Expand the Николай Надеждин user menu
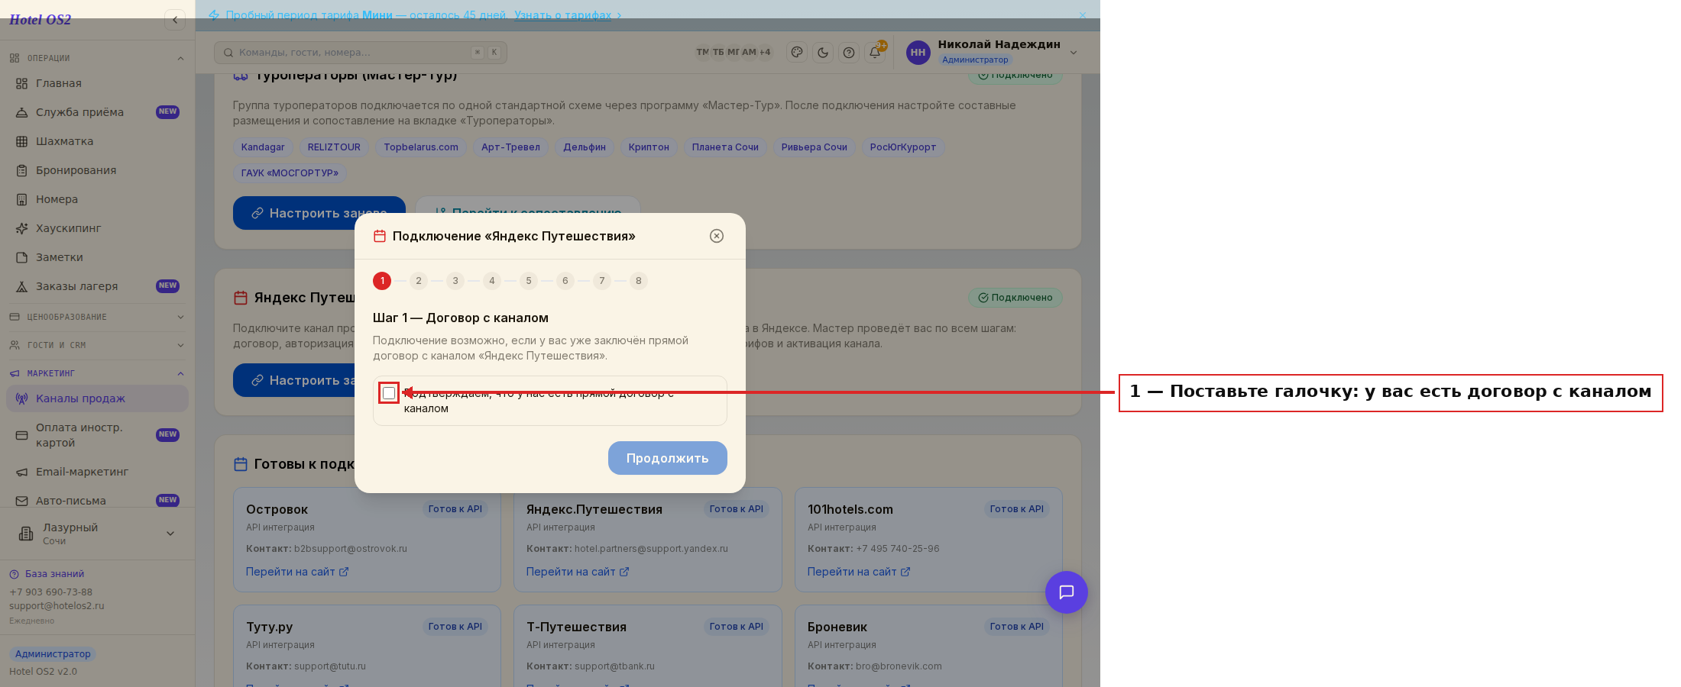This screenshot has width=1681, height=687. 1074,53
